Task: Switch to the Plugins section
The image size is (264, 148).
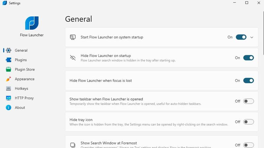Action: [21, 60]
